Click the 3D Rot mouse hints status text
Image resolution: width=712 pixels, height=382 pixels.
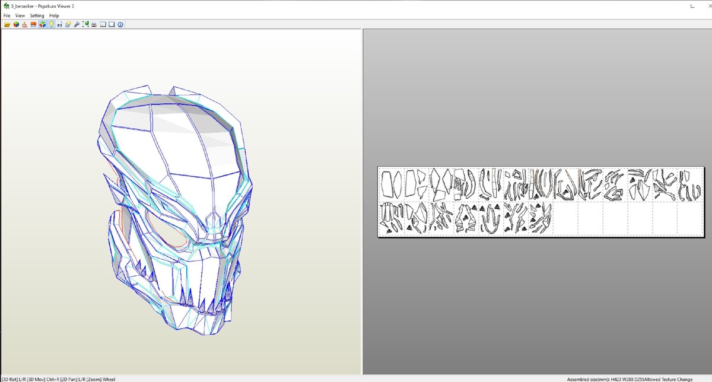pos(58,379)
